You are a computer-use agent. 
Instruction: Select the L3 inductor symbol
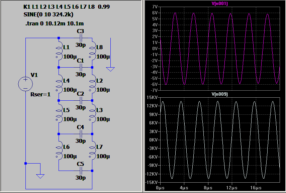[x=92, y=113]
